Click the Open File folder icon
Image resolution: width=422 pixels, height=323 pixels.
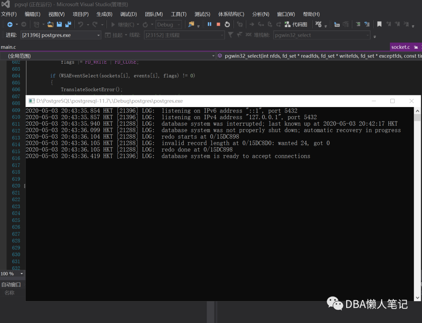pos(50,25)
